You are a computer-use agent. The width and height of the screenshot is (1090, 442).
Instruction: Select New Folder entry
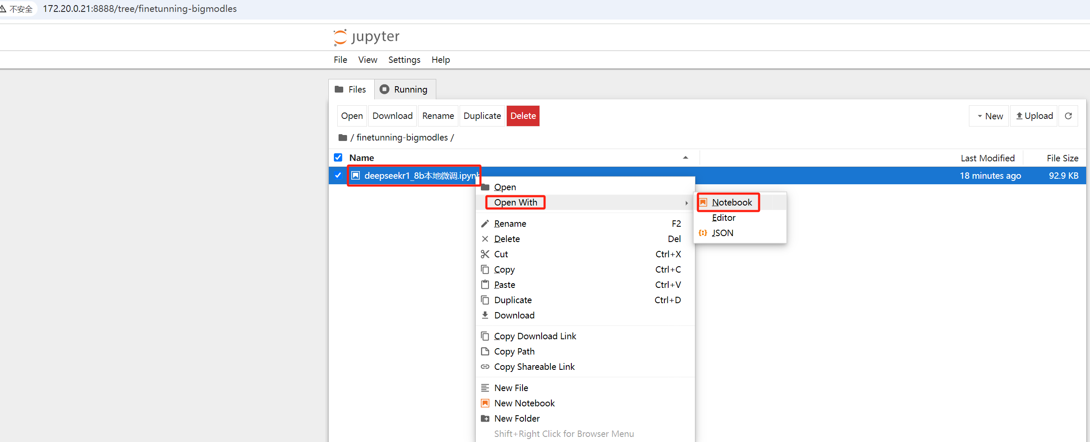point(585,419)
